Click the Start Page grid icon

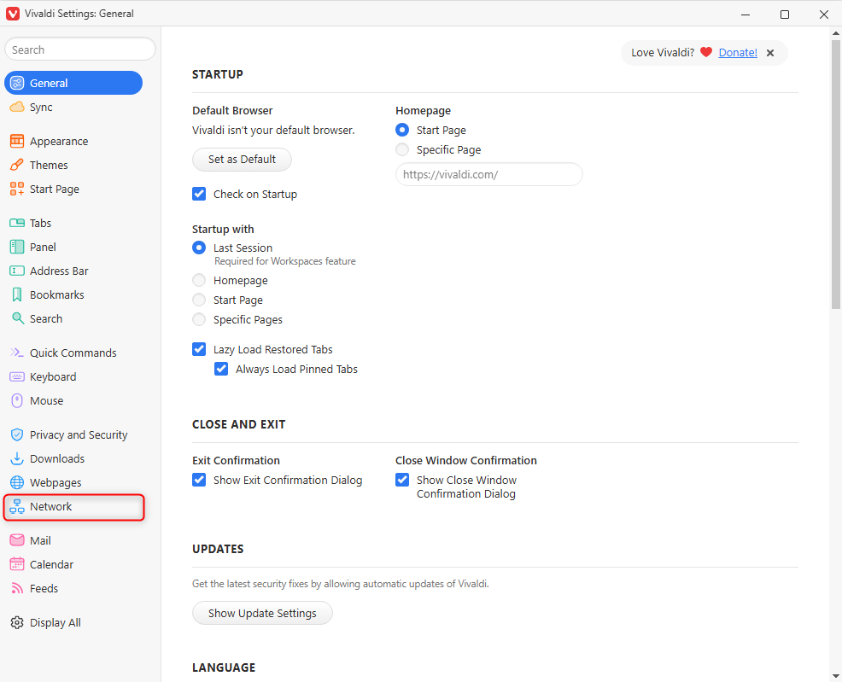pyautogui.click(x=17, y=189)
